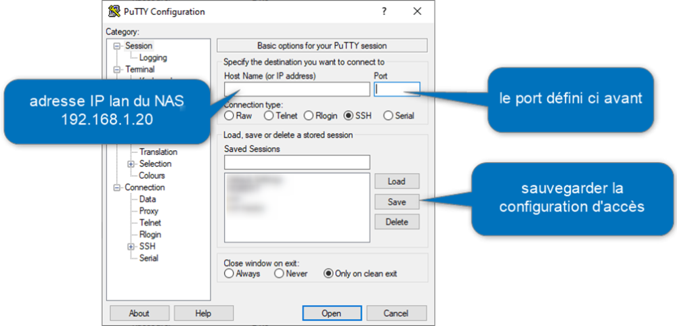
Task: Expand the Selection tree node
Action: coord(131,164)
